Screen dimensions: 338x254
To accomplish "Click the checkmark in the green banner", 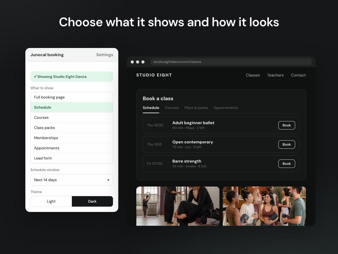I will tap(35, 76).
